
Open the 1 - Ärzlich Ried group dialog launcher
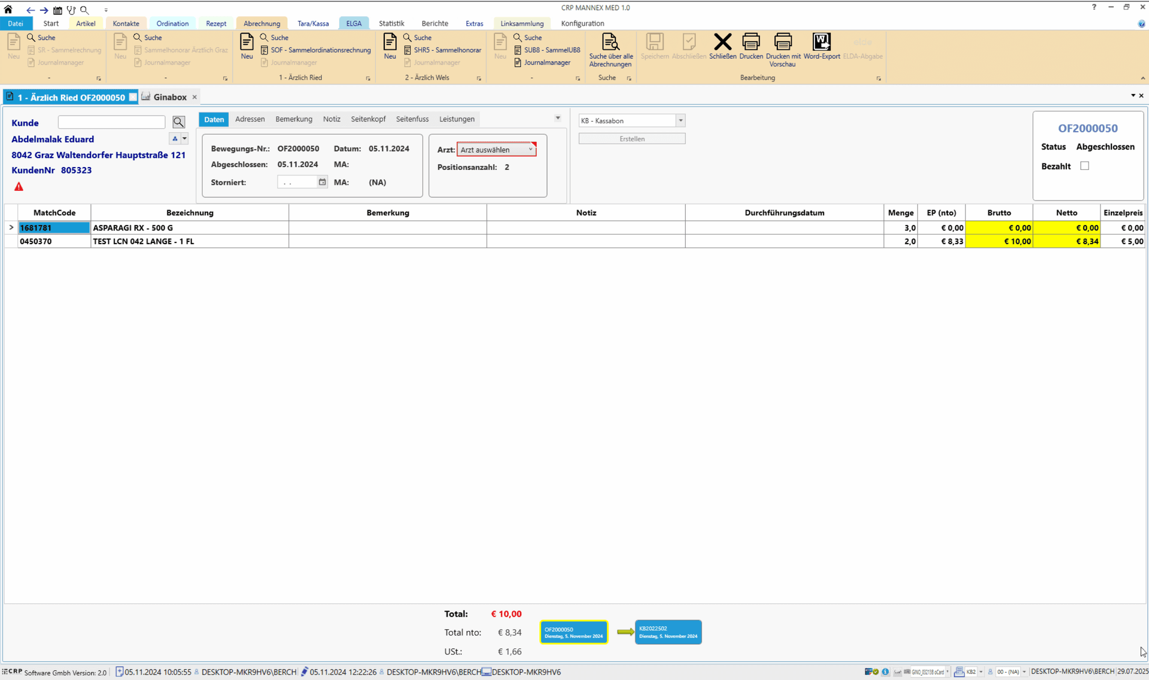(x=368, y=78)
